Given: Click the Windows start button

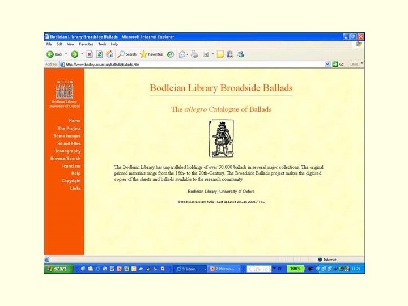Looking at the screenshot, I should click(58, 269).
